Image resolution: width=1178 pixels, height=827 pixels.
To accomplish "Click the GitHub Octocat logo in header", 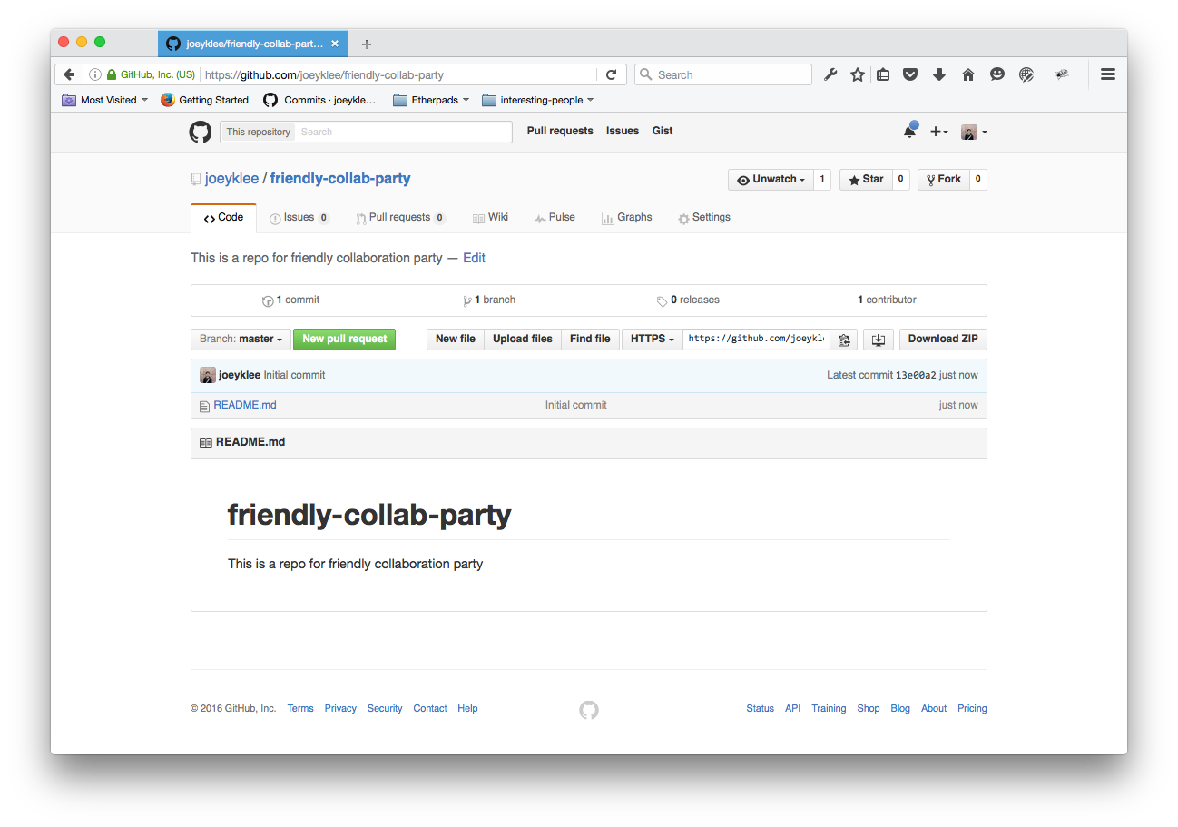I will pos(200,132).
